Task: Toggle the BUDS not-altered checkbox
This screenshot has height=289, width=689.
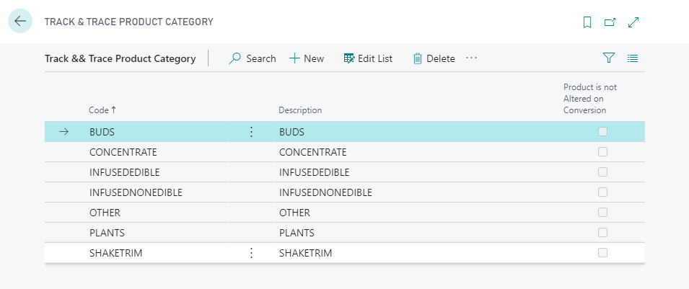Action: coord(602,132)
